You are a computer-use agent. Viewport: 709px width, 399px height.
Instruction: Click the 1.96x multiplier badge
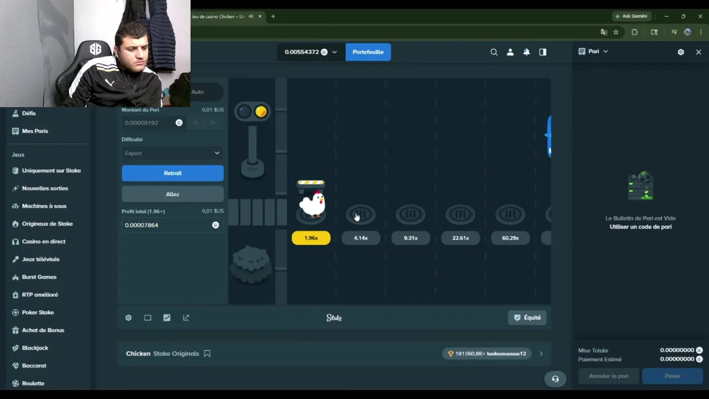[311, 238]
